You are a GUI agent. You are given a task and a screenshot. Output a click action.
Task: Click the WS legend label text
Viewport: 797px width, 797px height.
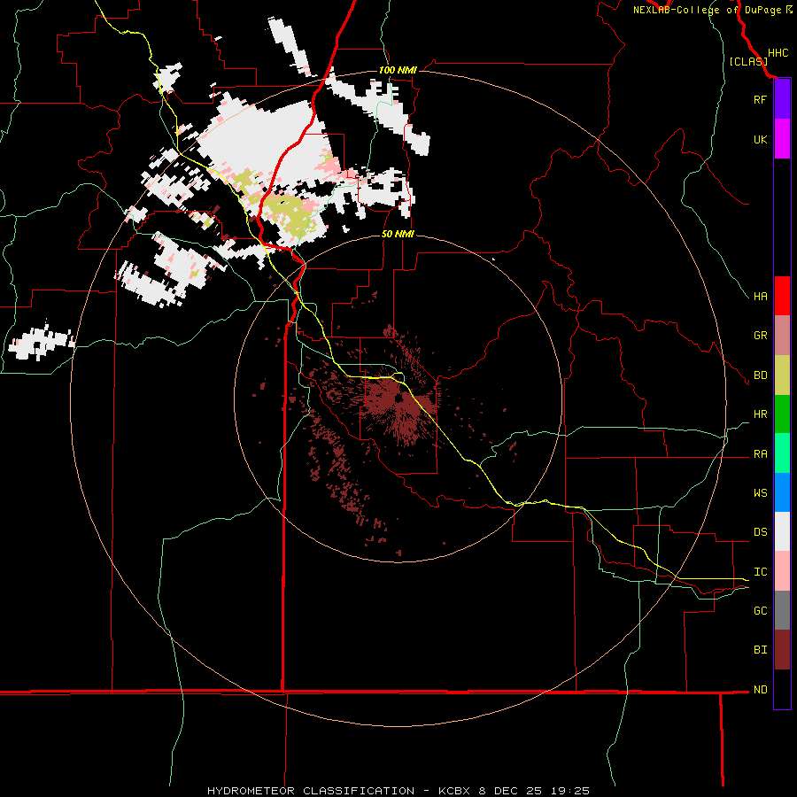click(760, 493)
